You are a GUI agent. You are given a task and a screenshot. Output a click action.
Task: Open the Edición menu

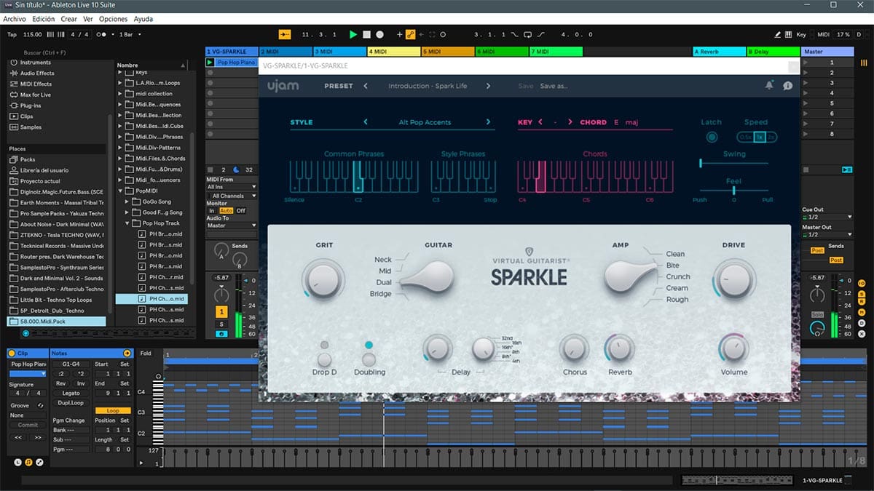(43, 19)
